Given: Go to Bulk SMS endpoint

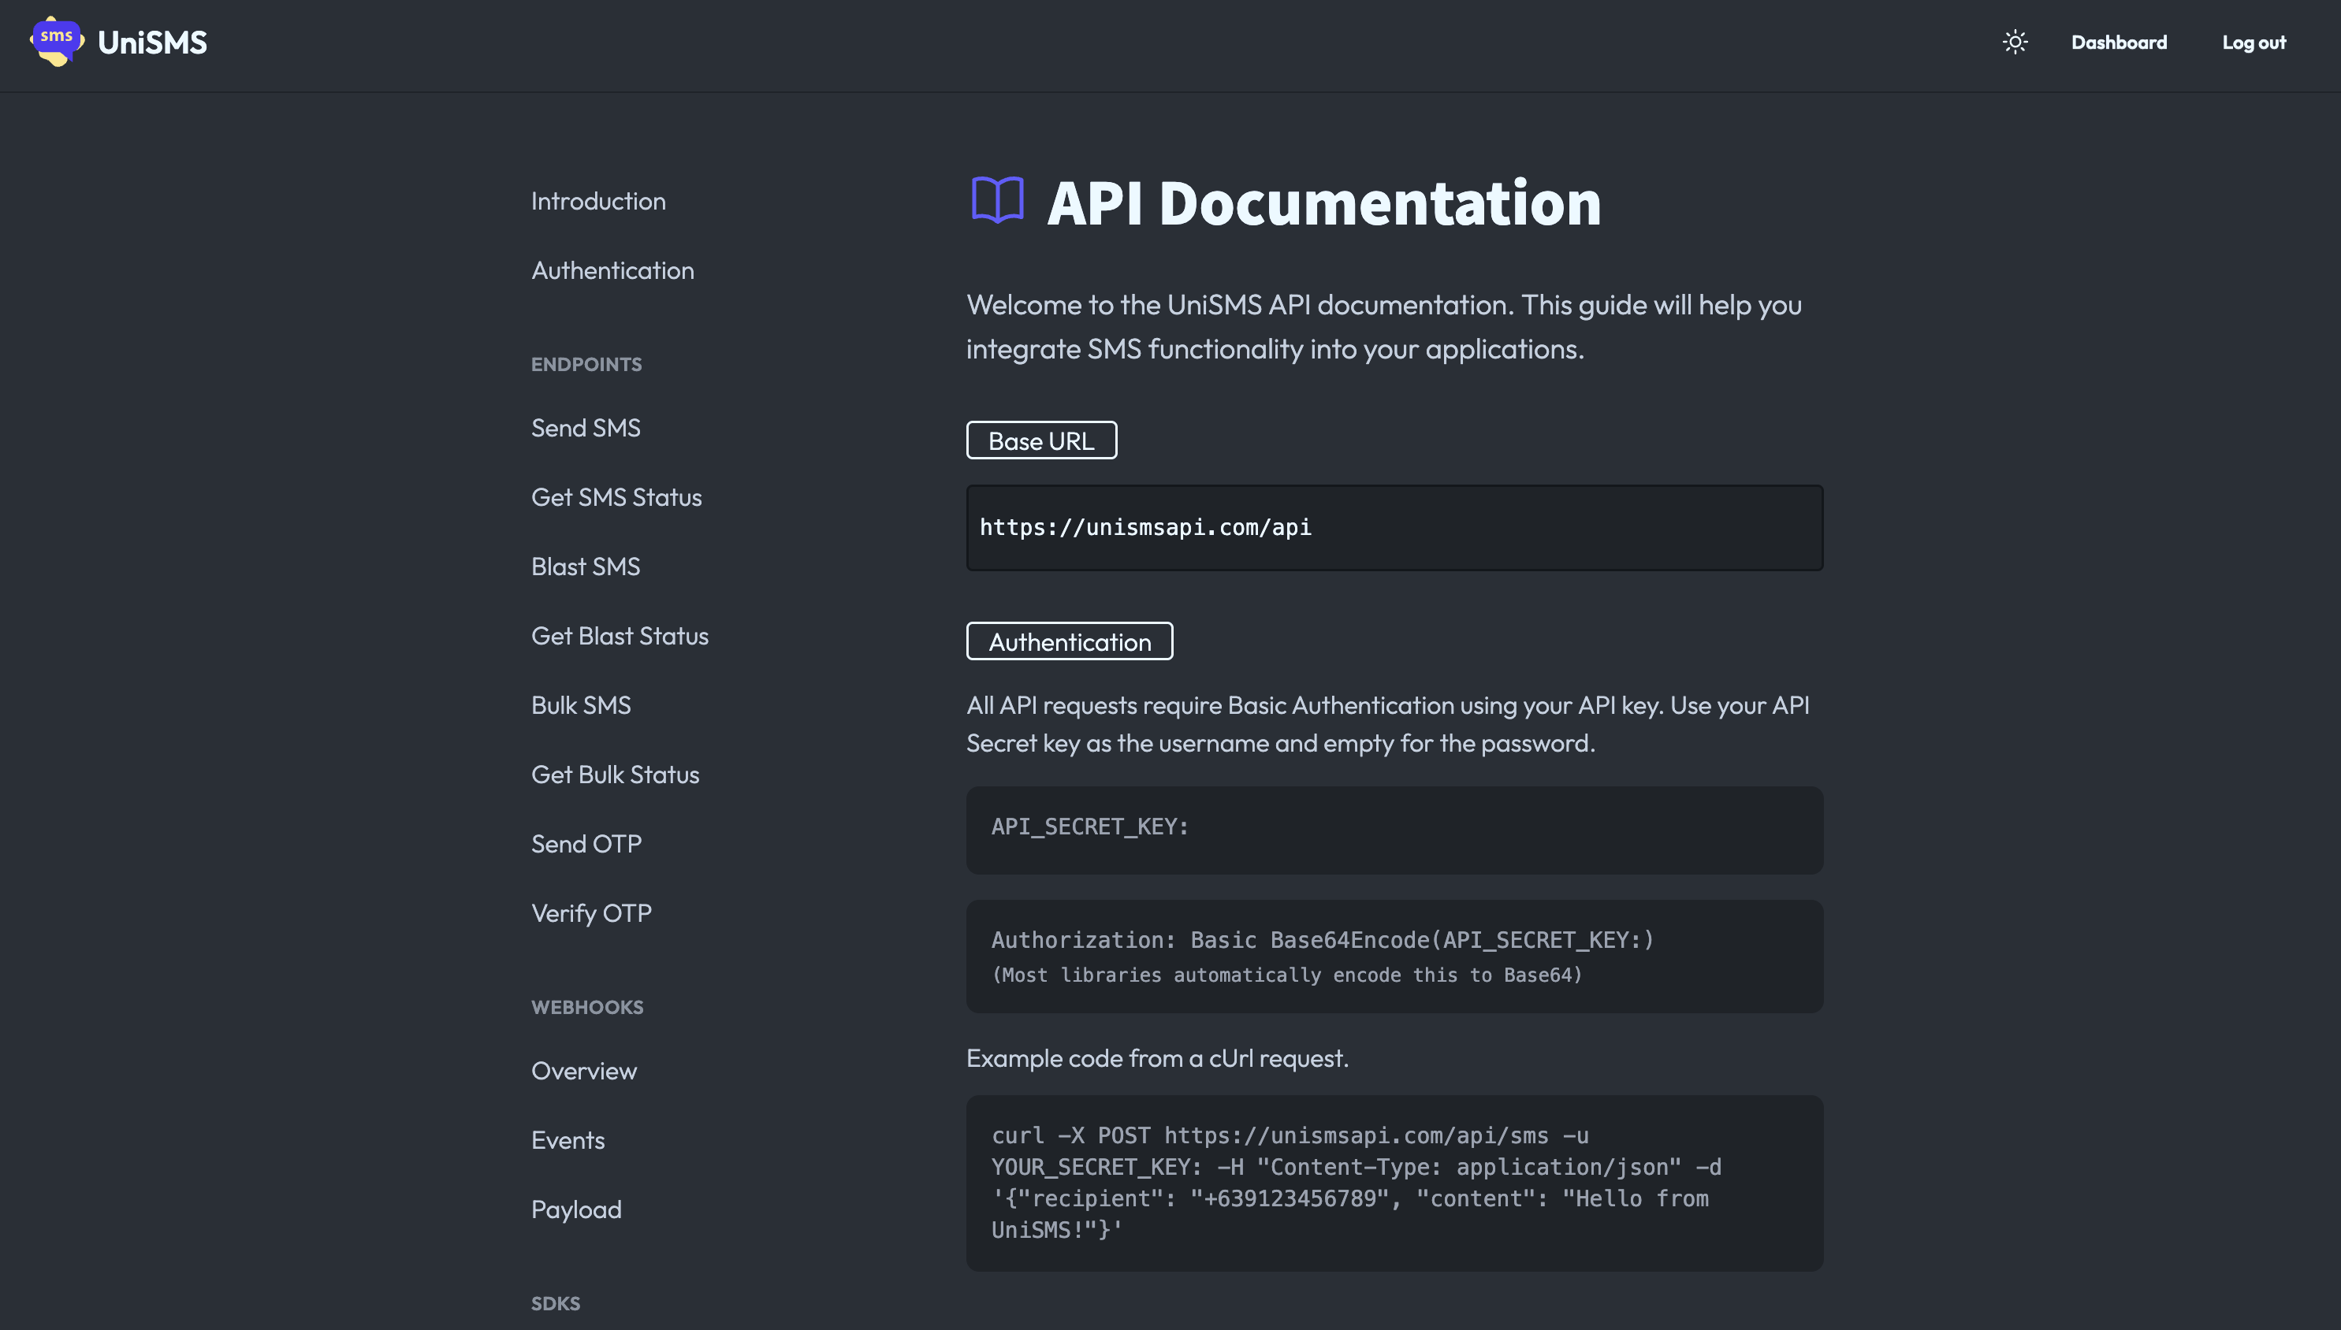Looking at the screenshot, I should 581,705.
